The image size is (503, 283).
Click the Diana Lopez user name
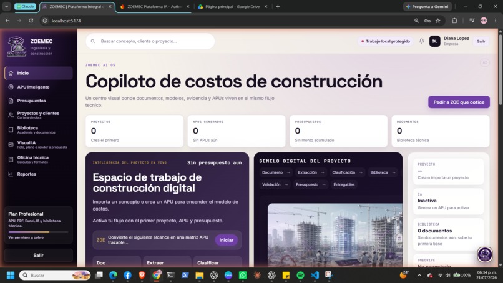click(456, 38)
